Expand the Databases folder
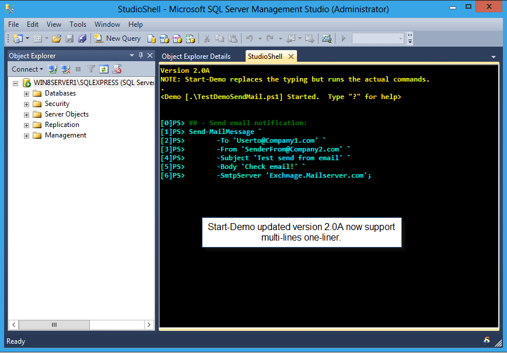 coord(26,94)
